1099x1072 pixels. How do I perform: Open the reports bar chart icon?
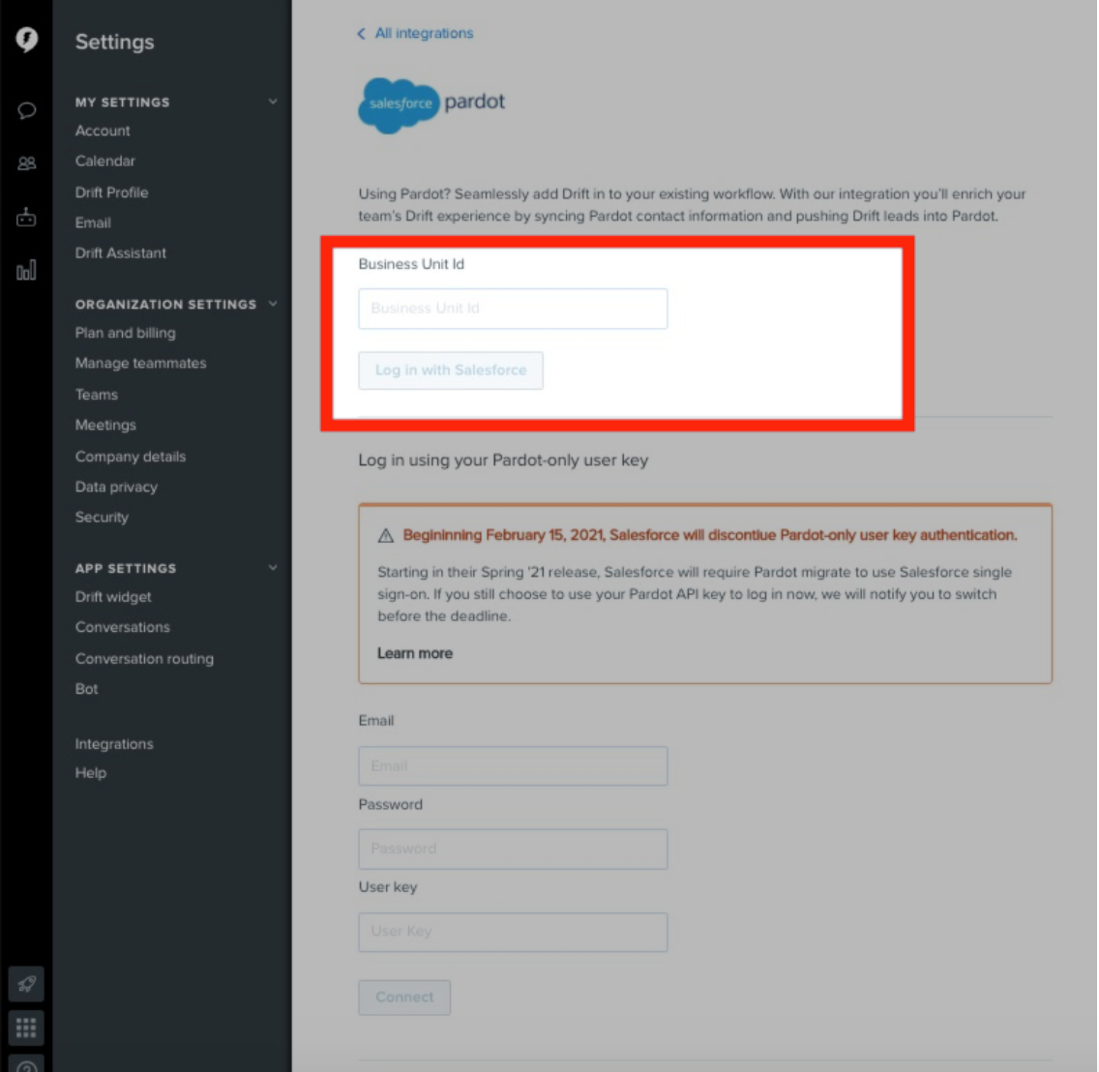click(27, 271)
